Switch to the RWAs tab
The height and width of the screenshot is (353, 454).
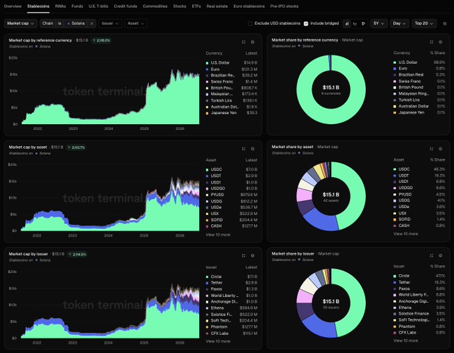pyautogui.click(x=60, y=6)
